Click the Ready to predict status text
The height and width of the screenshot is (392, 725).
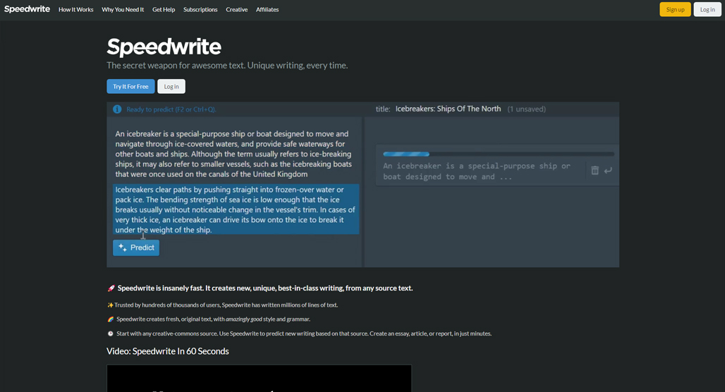(171, 109)
